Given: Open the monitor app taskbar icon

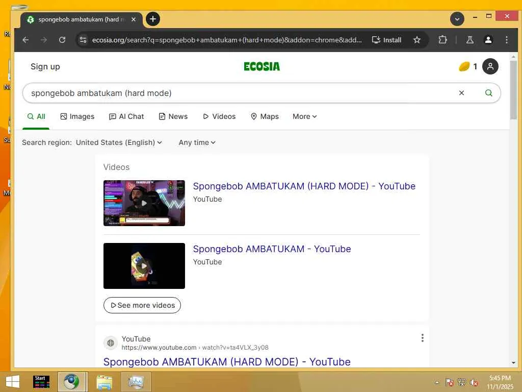Looking at the screenshot, I should pos(136,382).
